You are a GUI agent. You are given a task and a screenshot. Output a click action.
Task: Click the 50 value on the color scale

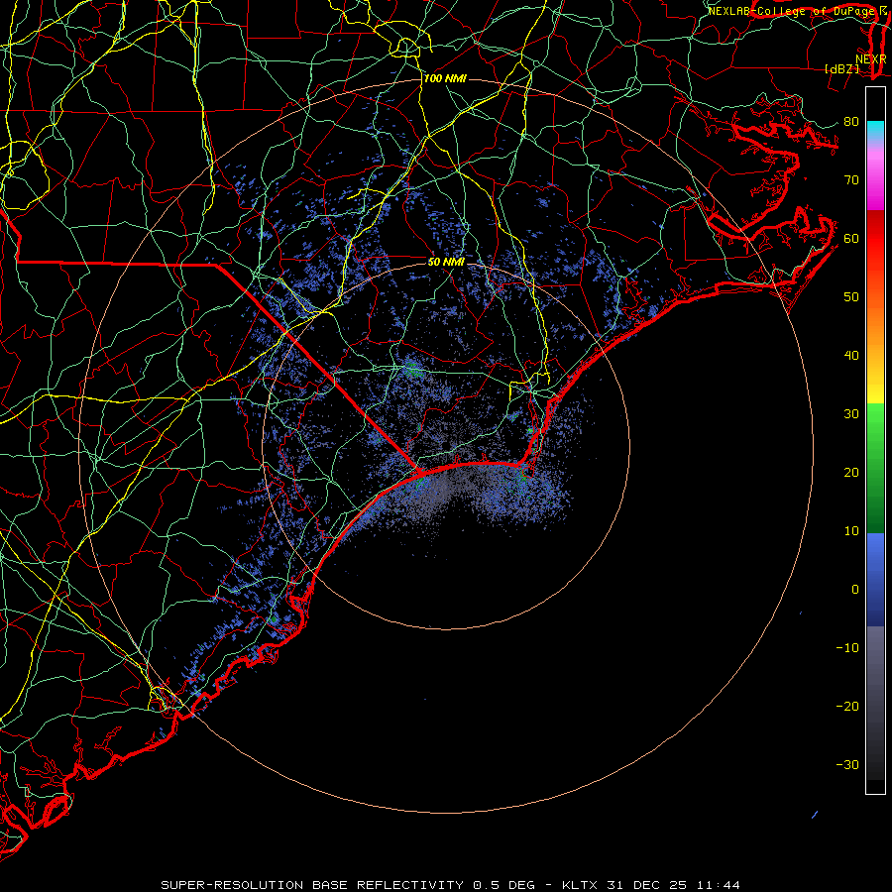[851, 297]
